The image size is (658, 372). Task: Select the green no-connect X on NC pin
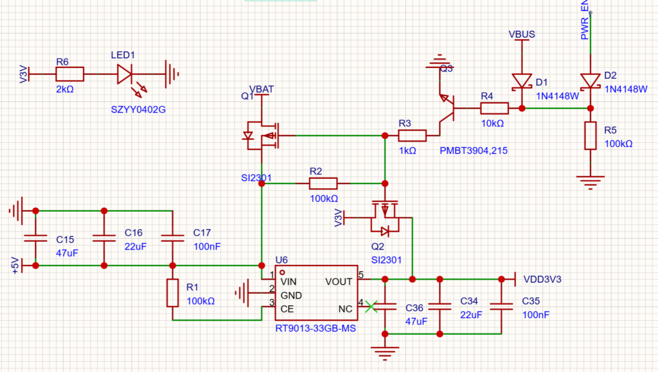pyautogui.click(x=371, y=308)
